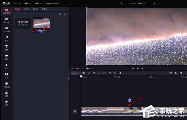
Task: Click the split (scissors) tool icon
Action: point(99,73)
